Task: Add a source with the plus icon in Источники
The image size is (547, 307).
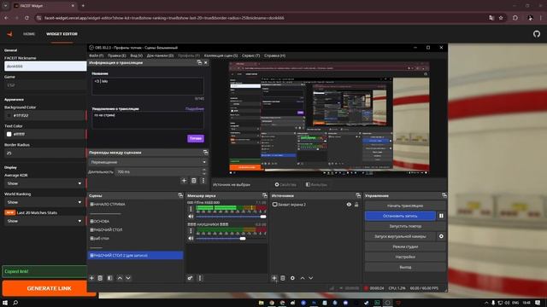Action: point(274,278)
